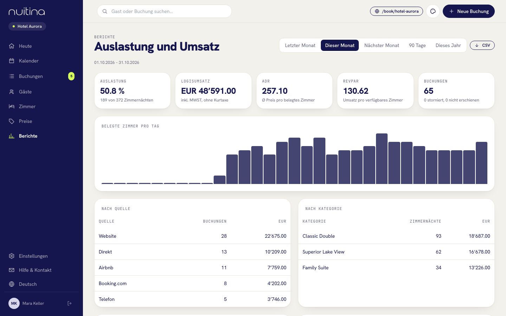
Task: Click the Classic Double category row
Action: coord(396,236)
